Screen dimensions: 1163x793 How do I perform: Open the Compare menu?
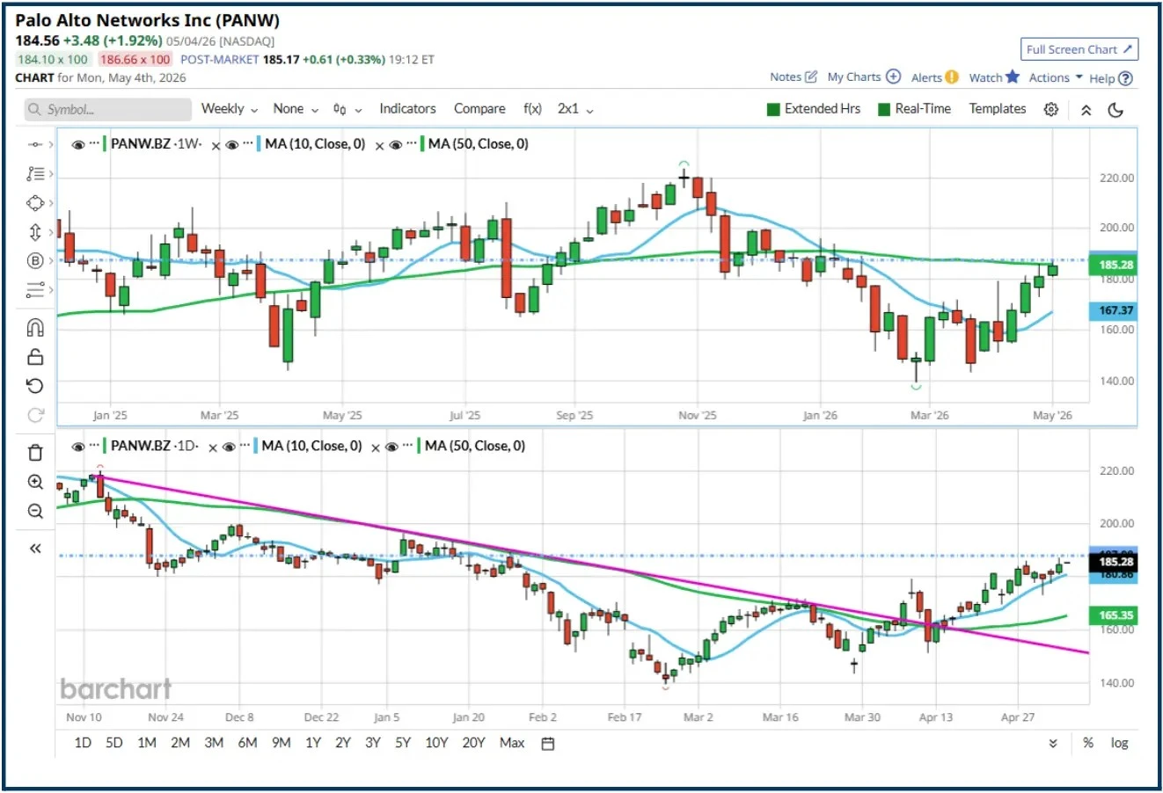pos(479,109)
